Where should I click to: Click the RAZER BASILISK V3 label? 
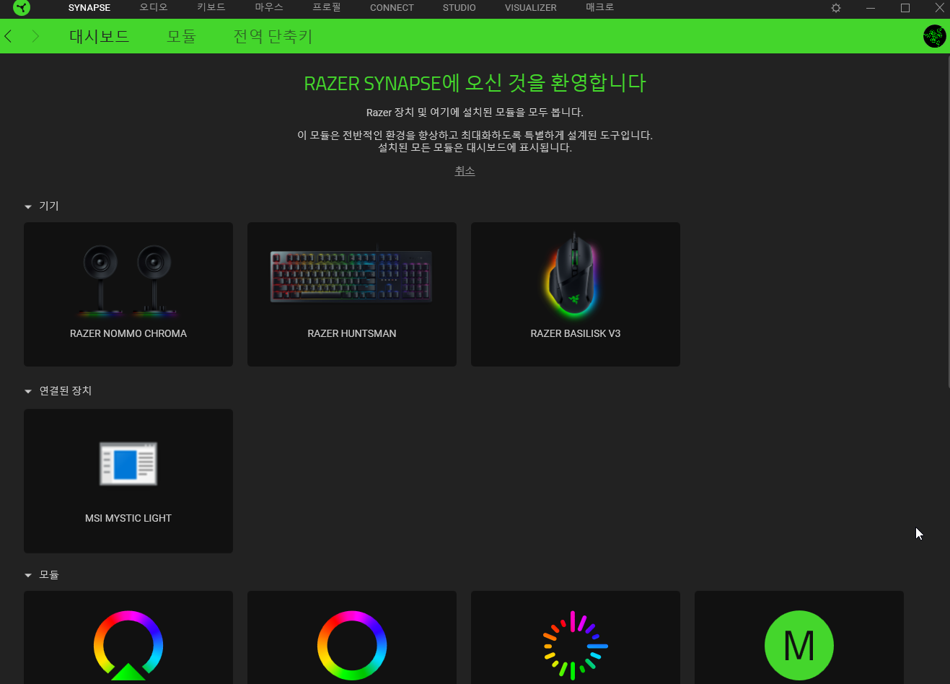pos(576,333)
